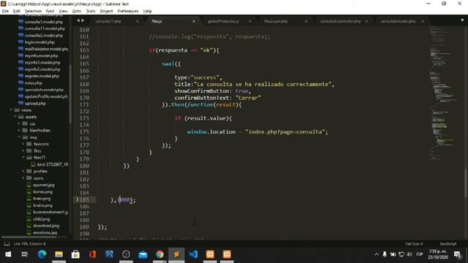Viewport: 468px width, 263px height.
Task: Open consulta11.model.php in the sidebar
Action: [x=45, y=28]
